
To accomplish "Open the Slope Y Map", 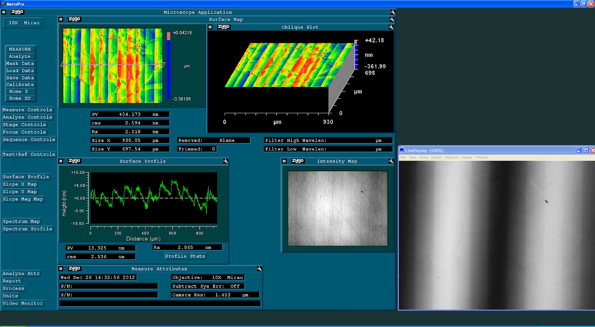I will (20, 192).
